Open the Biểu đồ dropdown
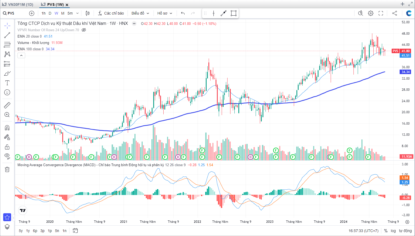 tap(140, 13)
